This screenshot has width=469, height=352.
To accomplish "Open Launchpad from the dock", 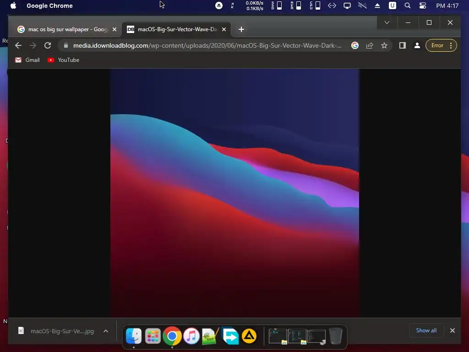I will click(153, 336).
